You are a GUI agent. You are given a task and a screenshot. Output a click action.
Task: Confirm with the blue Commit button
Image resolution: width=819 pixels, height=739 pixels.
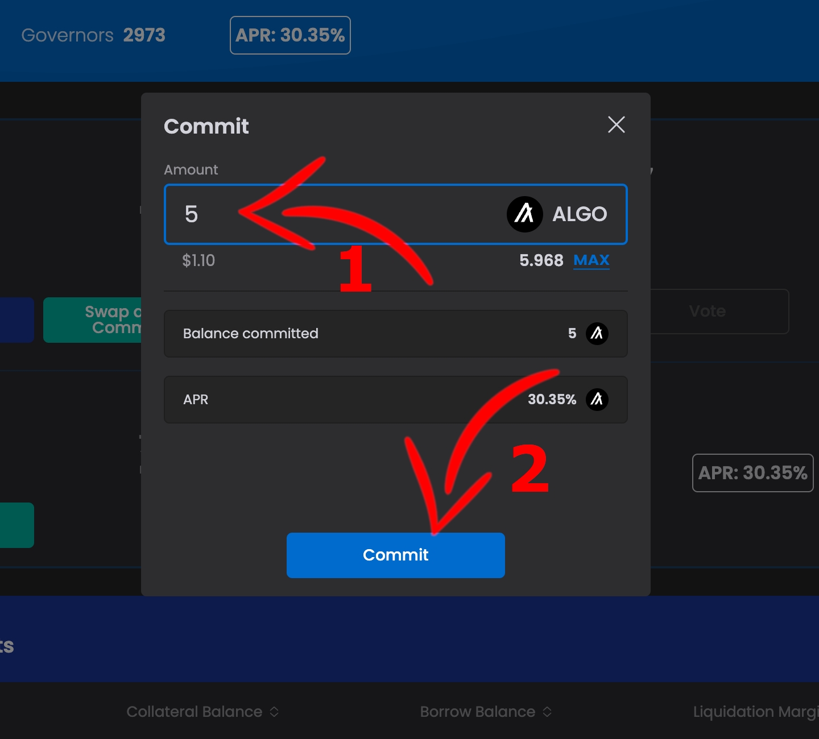[395, 555]
